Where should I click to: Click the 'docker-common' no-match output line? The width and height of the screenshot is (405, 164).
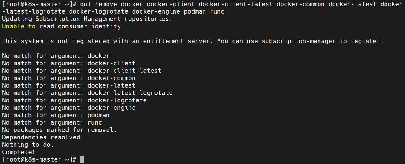[x=69, y=78]
